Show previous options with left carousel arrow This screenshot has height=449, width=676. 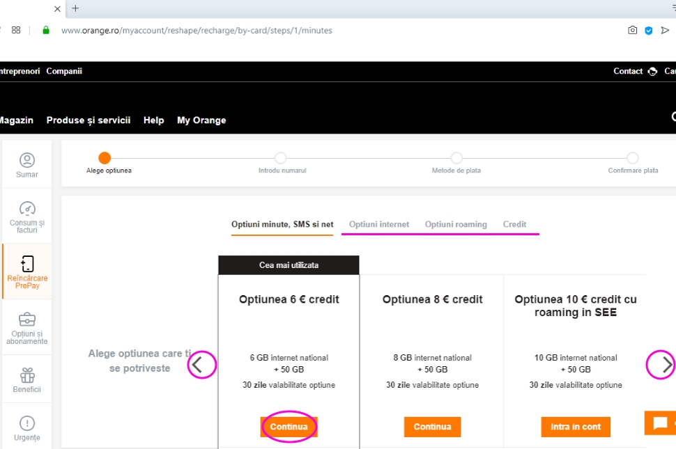(199, 365)
